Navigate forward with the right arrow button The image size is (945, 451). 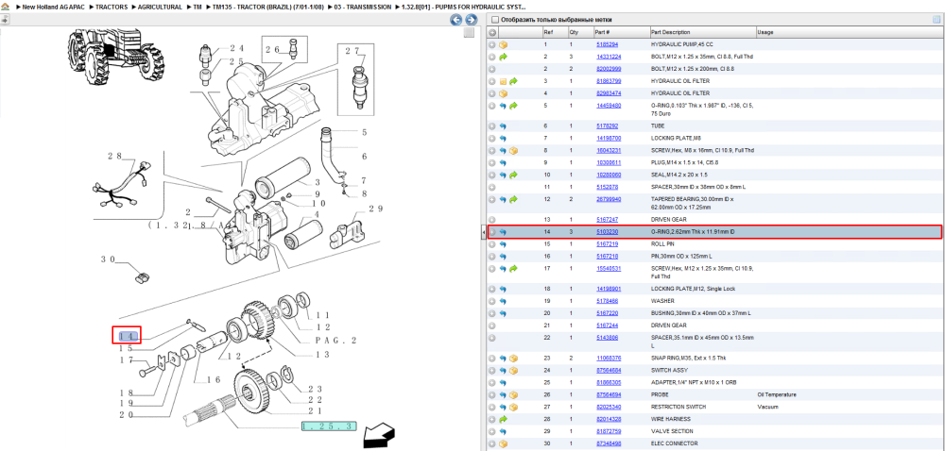pyautogui.click(x=471, y=20)
